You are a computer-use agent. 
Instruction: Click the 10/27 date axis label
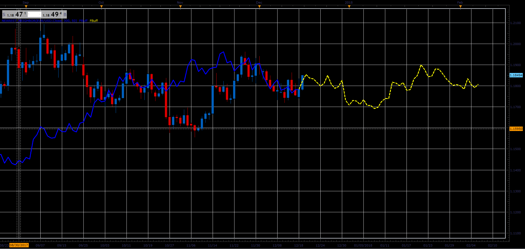click(170, 245)
